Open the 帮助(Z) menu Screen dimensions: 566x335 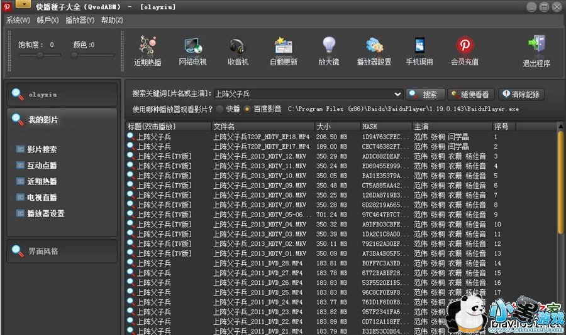click(x=112, y=20)
